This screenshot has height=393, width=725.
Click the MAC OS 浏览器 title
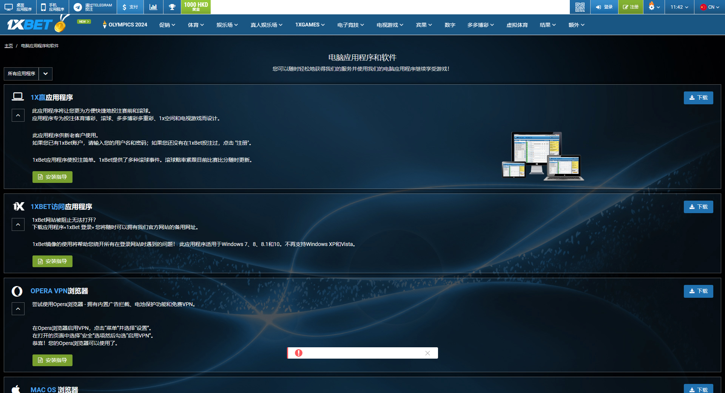pyautogui.click(x=54, y=390)
